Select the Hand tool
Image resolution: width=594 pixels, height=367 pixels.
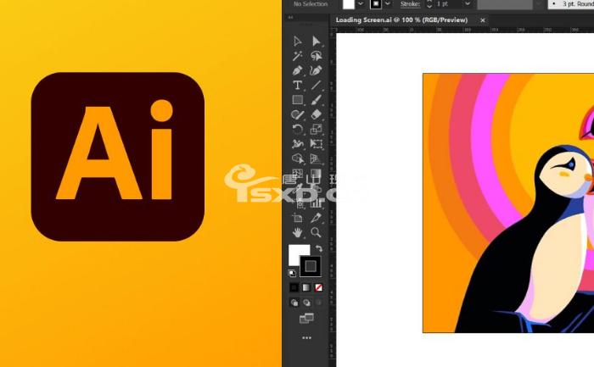pos(297,232)
